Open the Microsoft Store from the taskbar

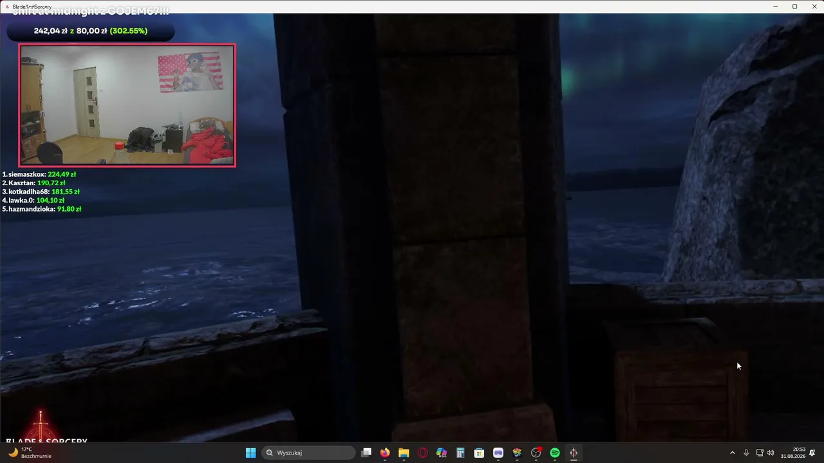479,453
